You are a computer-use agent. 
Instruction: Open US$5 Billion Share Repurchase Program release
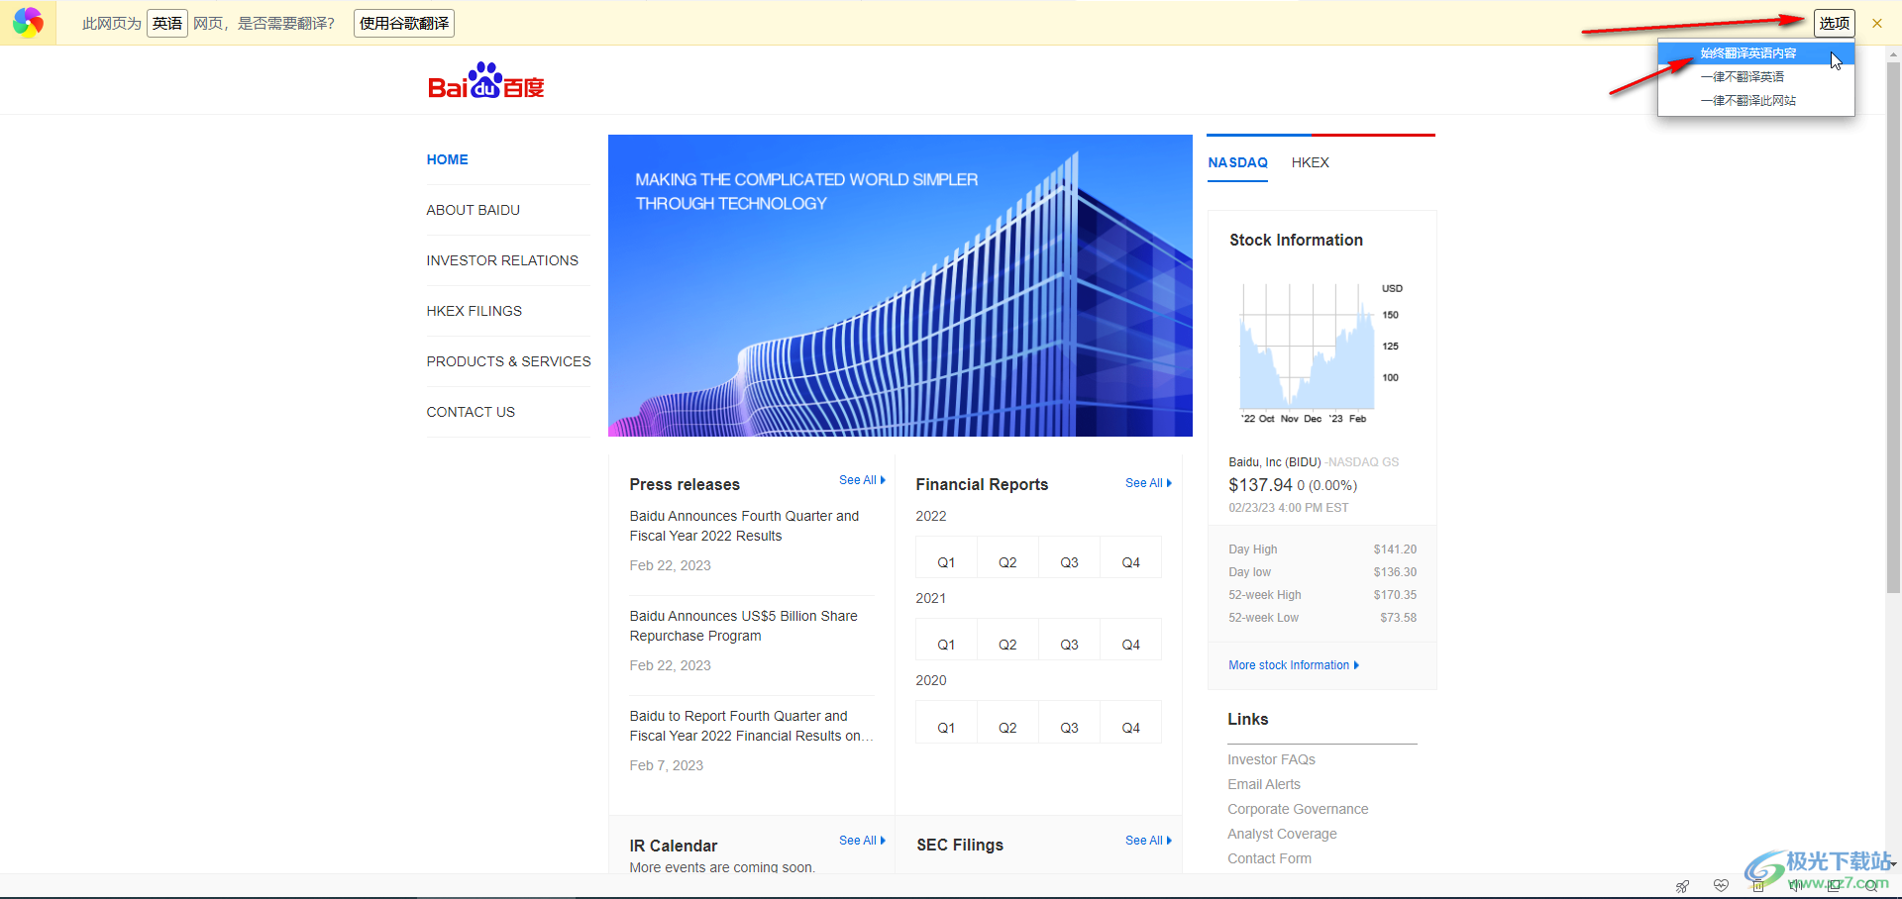744,626
